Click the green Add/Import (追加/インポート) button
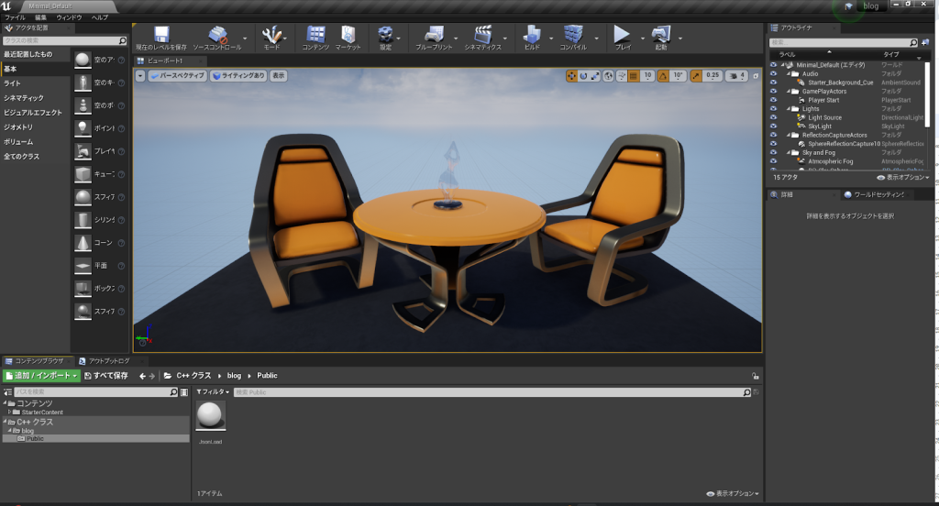Image resolution: width=939 pixels, height=506 pixels. [40, 376]
